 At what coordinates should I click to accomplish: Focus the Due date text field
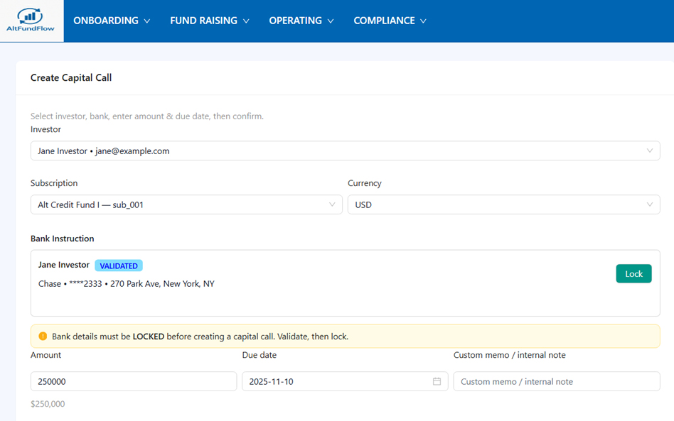(334, 381)
